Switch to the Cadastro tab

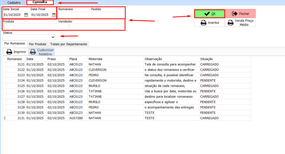pyautogui.click(x=14, y=2)
